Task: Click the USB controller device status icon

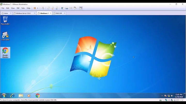Action: 175,100
